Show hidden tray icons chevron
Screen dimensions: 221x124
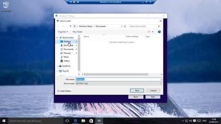pyautogui.click(x=183, y=121)
